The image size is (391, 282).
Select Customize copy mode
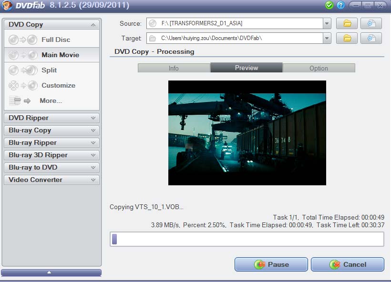51,85
